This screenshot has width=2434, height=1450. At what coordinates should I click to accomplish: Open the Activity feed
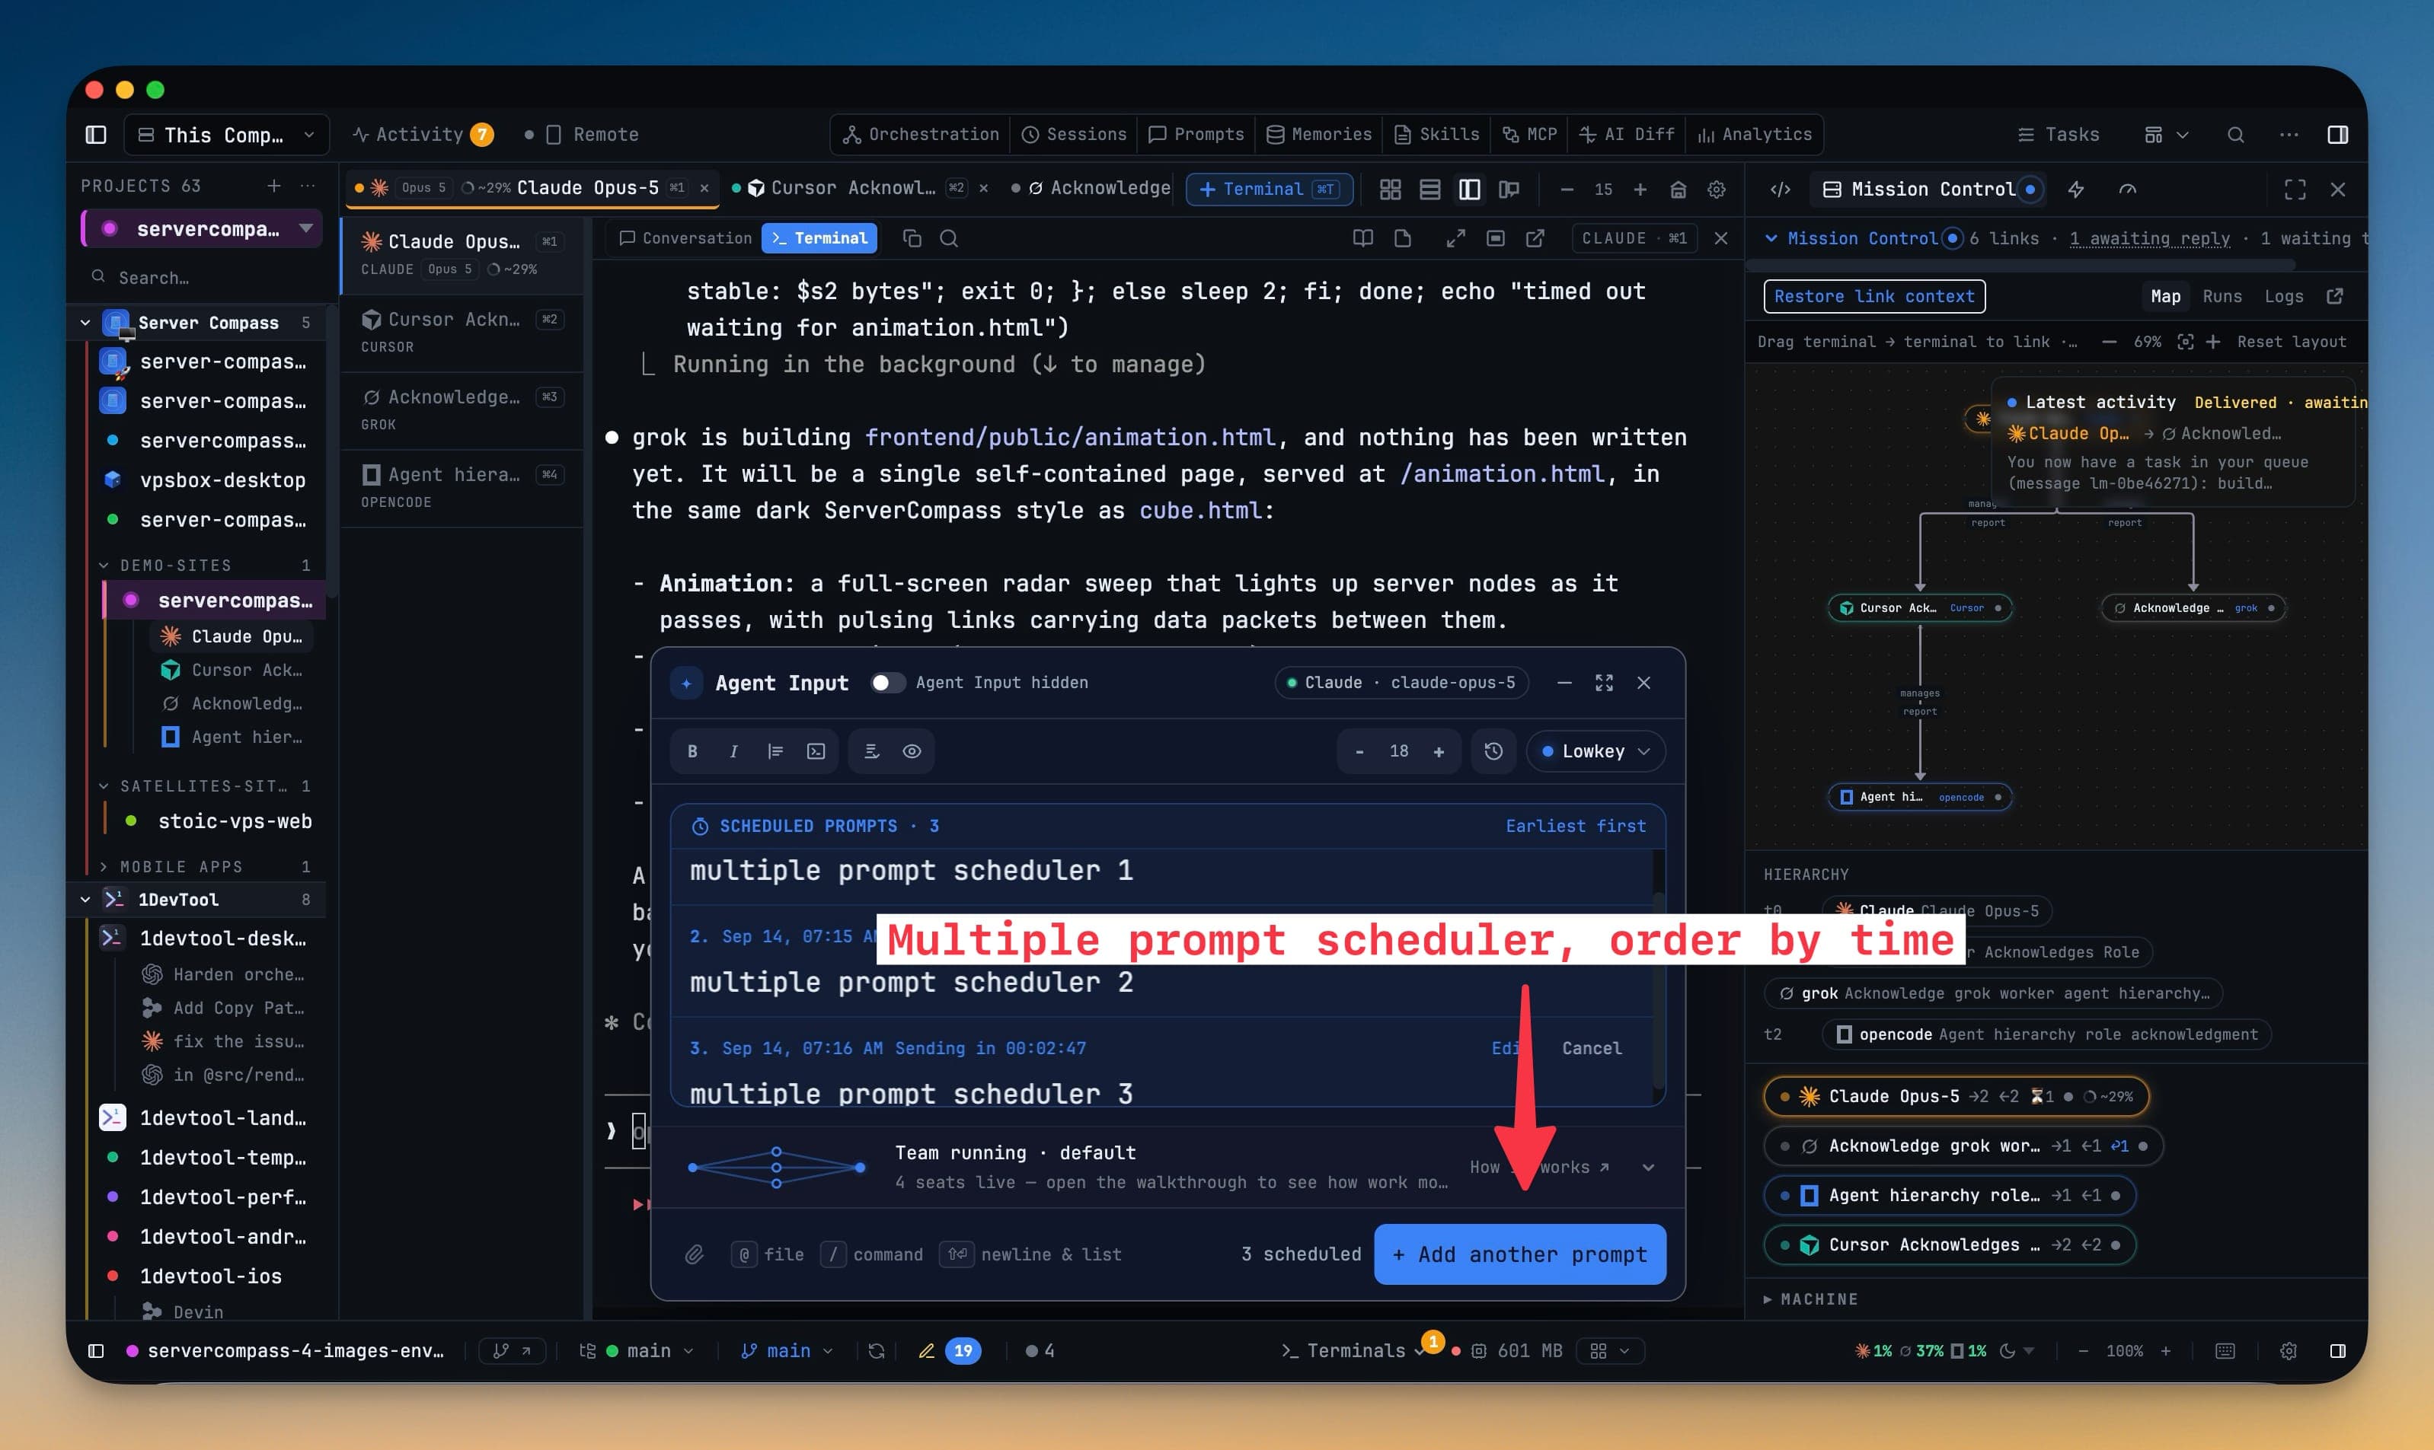(422, 135)
